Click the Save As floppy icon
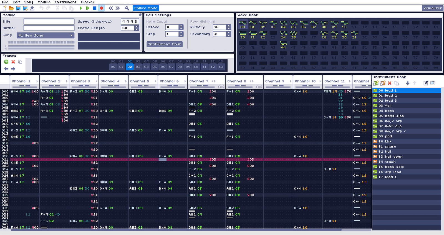This screenshot has width=444, height=235. click(25, 8)
